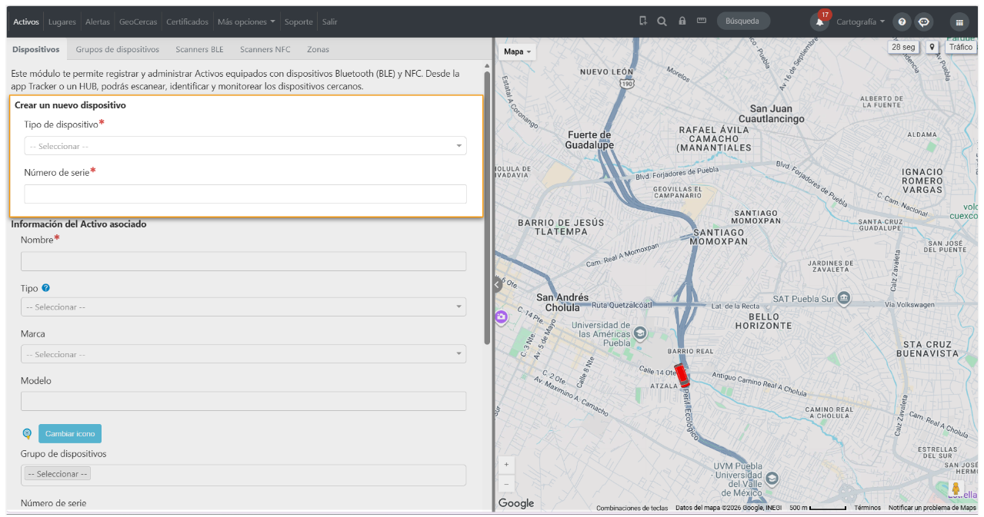The image size is (984, 517).
Task: Open the Alertas menu item
Action: click(98, 22)
